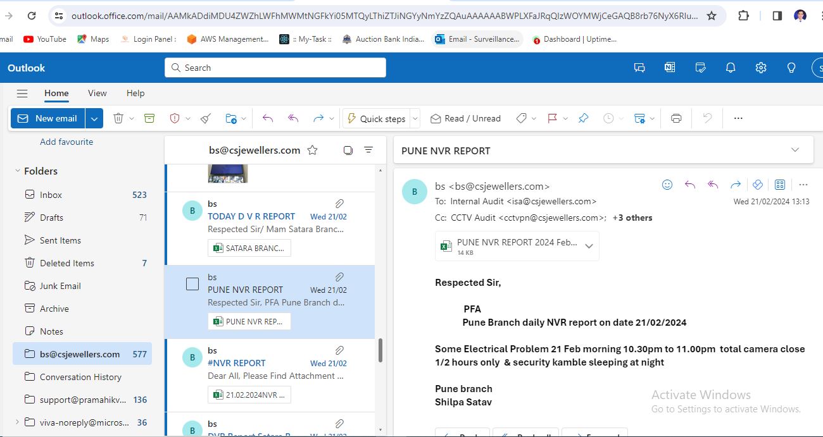Open the notifications bell
Screen dimensions: 823x437
[731, 68]
